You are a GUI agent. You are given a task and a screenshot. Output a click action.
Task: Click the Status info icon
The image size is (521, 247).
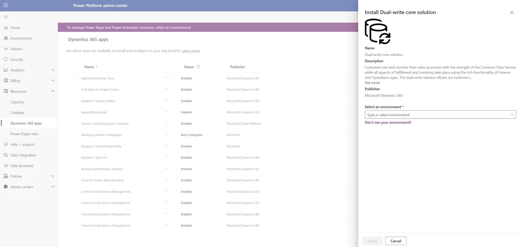198,67
